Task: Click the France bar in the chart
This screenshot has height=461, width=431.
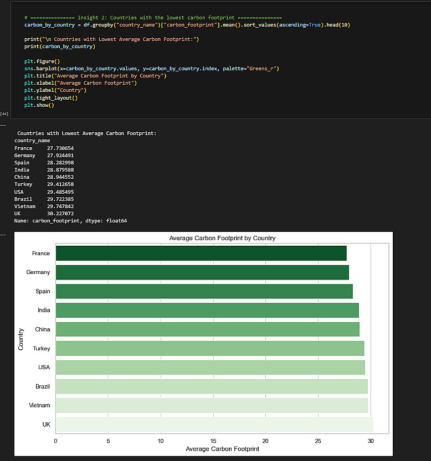Action: [201, 253]
